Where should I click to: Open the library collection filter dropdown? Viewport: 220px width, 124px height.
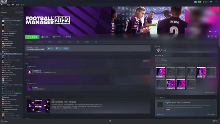[8, 12]
